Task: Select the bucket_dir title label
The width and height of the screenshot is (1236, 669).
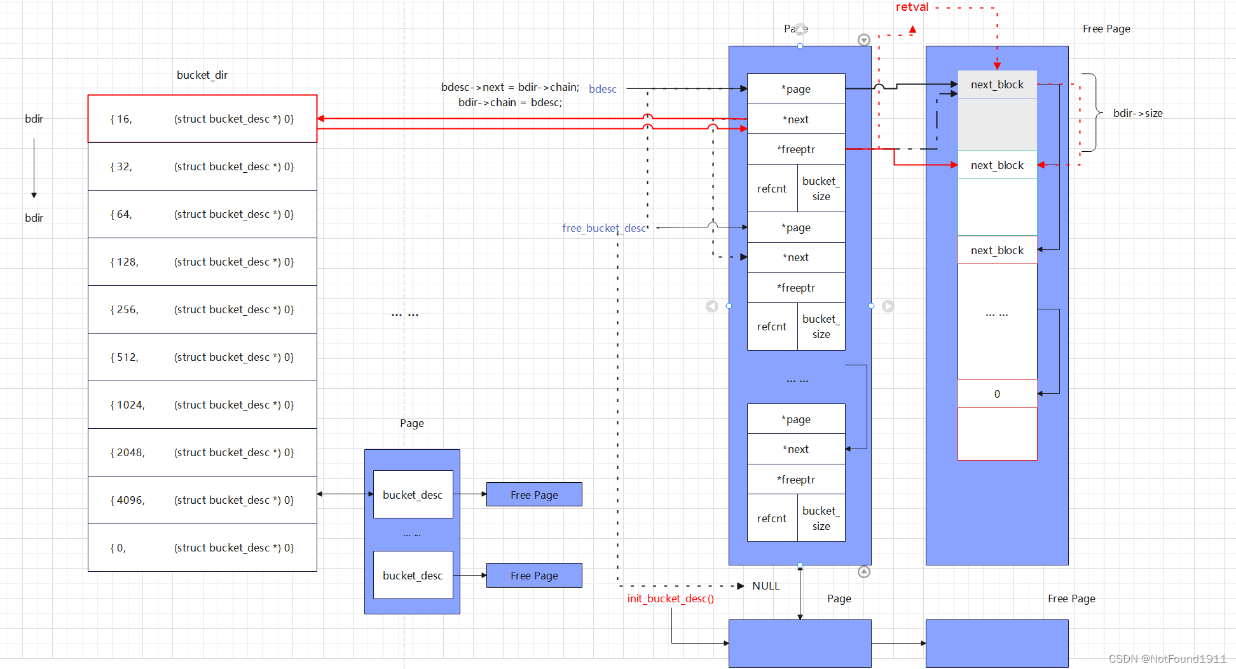Action: click(202, 75)
